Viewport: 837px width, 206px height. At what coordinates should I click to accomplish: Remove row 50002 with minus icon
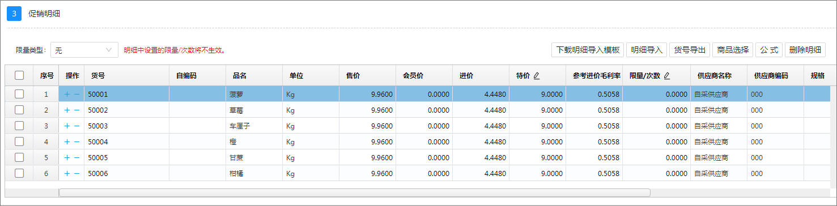[x=77, y=110]
